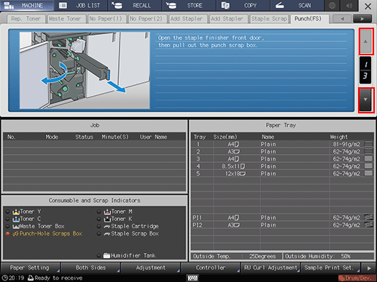Click the keyboard icon in status bar
The height and width of the screenshot is (282, 377).
click(193, 278)
